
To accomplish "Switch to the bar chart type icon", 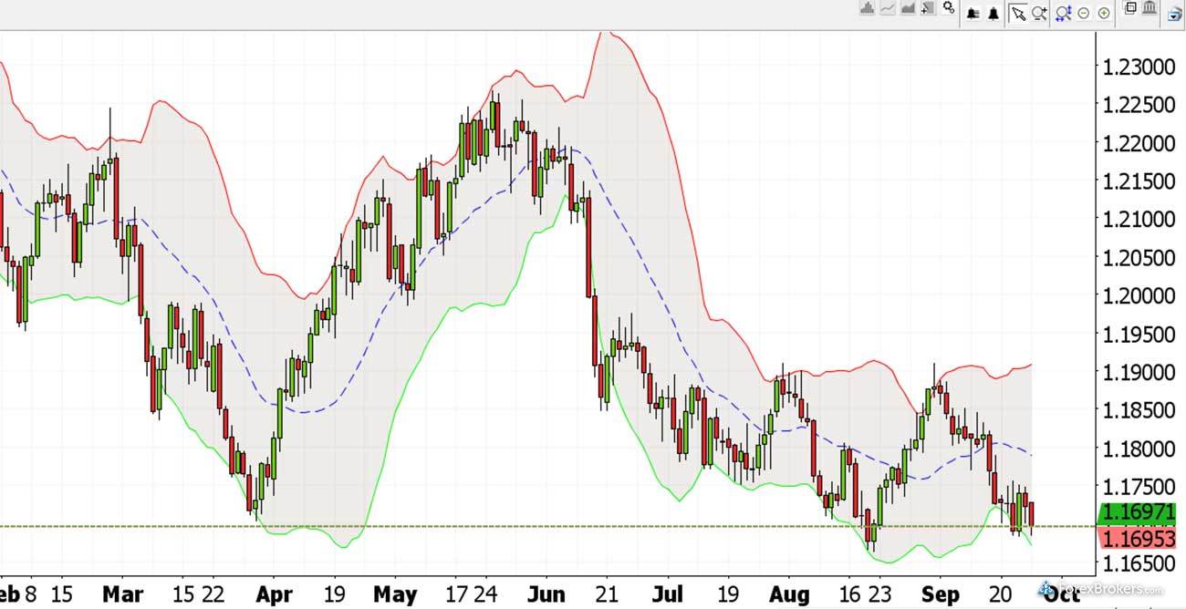I will point(867,10).
